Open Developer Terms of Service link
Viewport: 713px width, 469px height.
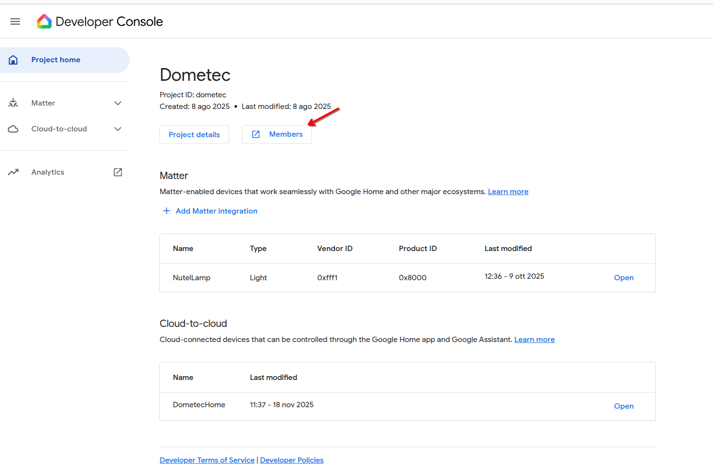(207, 460)
